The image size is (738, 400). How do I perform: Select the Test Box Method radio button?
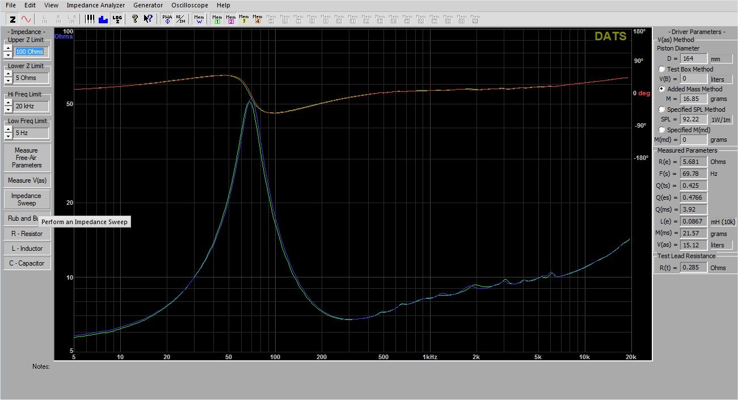661,69
